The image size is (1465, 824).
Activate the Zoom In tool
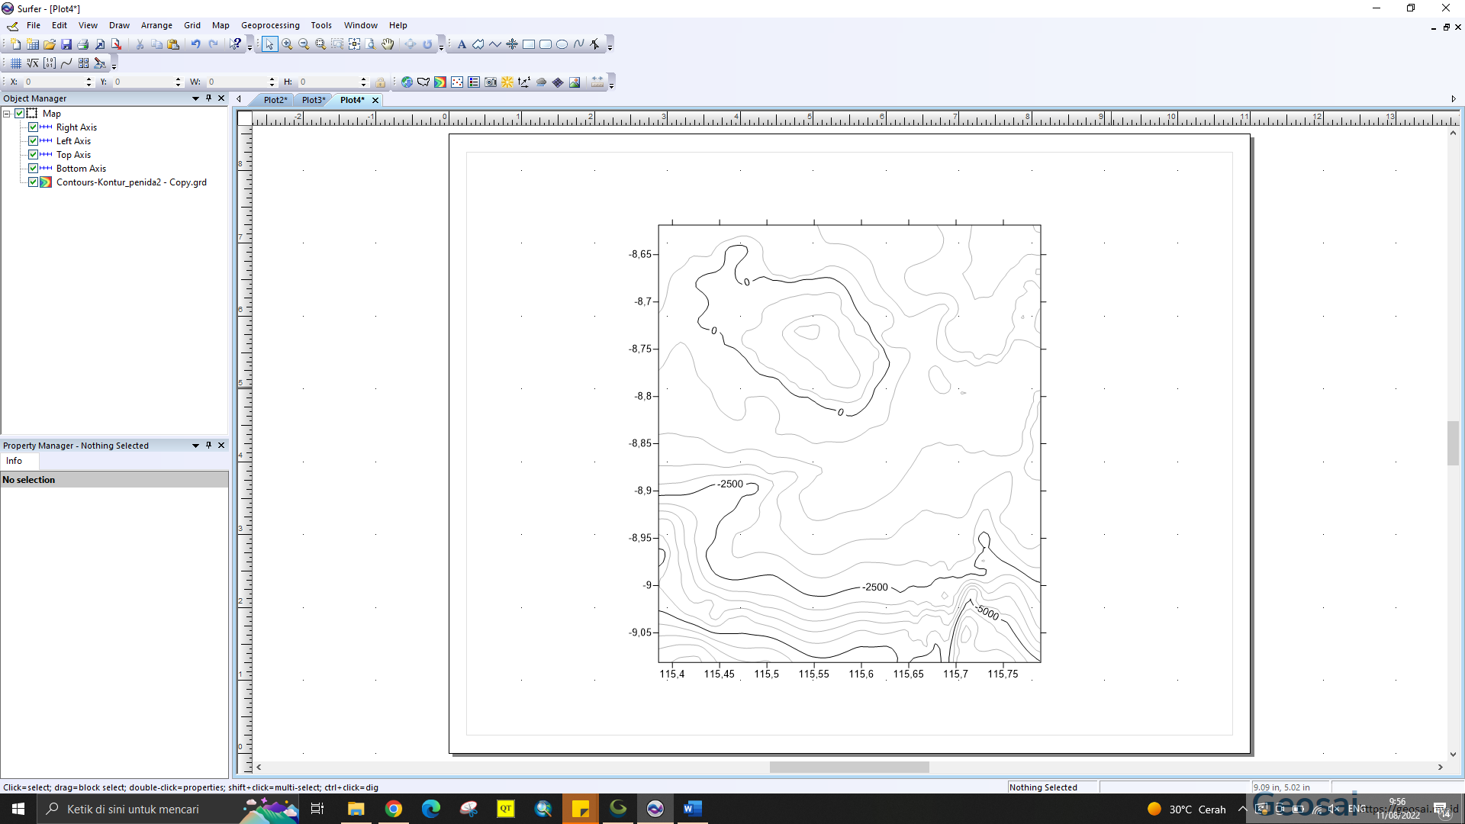tap(287, 43)
